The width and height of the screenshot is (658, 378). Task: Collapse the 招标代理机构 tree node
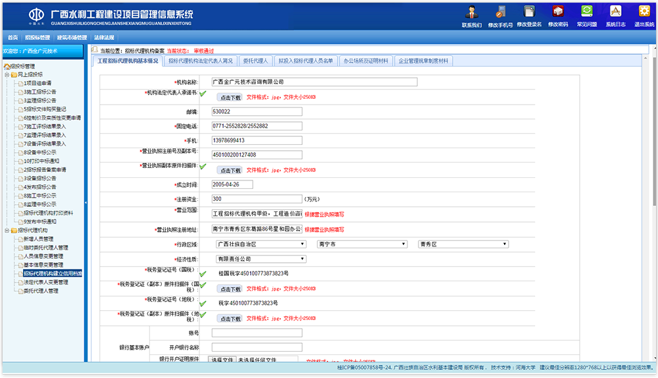(7, 230)
